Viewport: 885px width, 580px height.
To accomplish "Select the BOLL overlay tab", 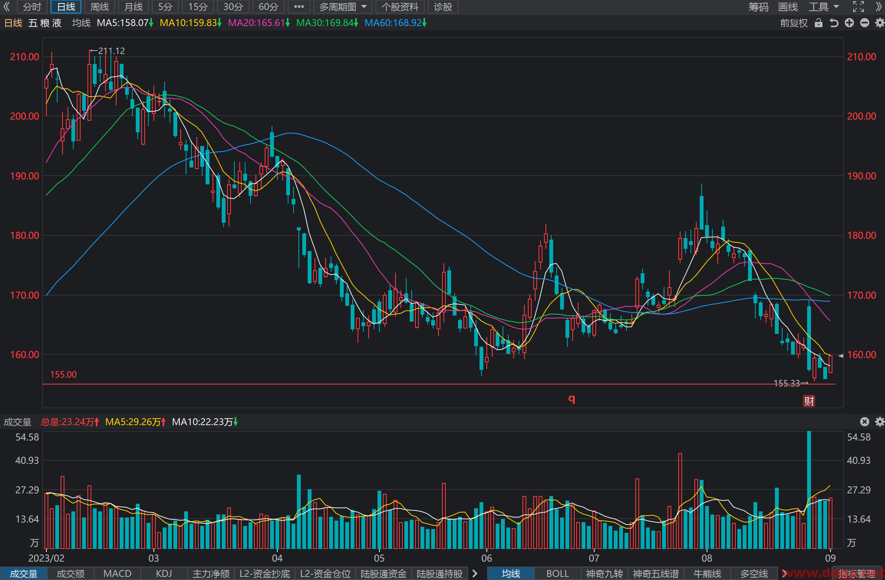I will tap(557, 573).
